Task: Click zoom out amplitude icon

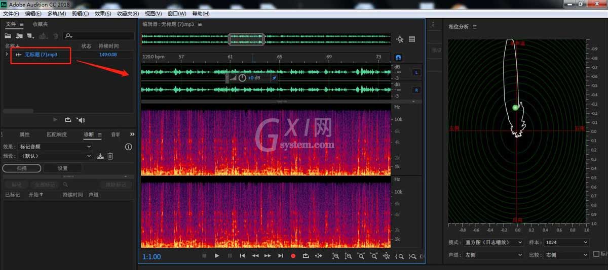Action: (348, 256)
